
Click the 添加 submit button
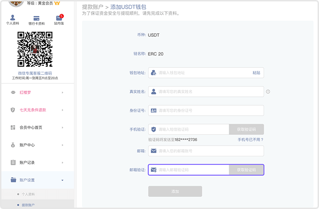point(175,191)
